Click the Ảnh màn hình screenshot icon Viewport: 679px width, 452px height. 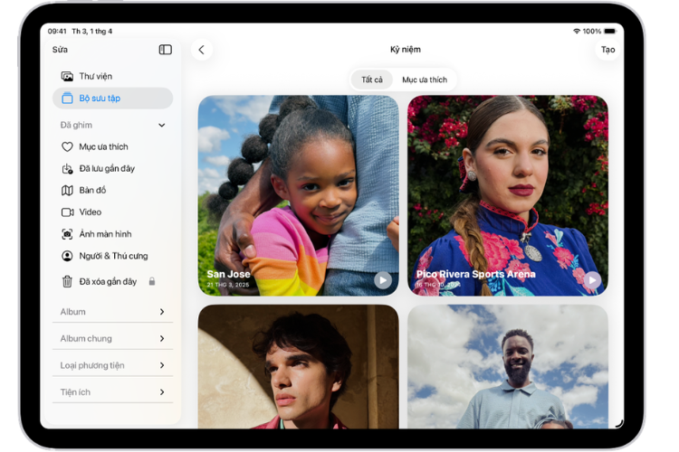tap(67, 234)
